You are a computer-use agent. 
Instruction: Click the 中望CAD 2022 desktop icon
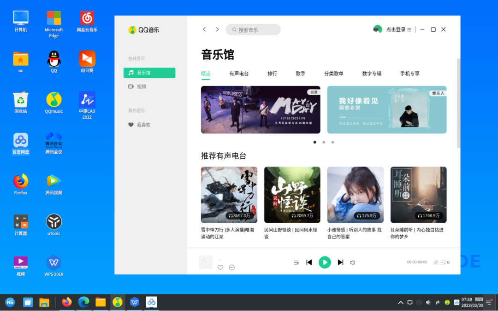click(87, 105)
